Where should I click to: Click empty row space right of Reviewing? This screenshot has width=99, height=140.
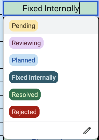(x=71, y=43)
